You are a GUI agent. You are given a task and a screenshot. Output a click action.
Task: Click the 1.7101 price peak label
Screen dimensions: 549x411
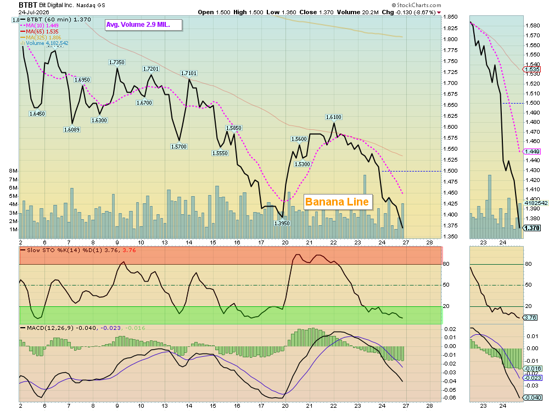coord(189,73)
